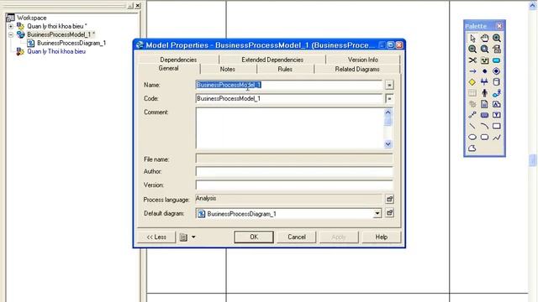The height and width of the screenshot is (302, 538).
Task: Select the Line drawing tool in Palette
Action: pyautogui.click(x=472, y=126)
